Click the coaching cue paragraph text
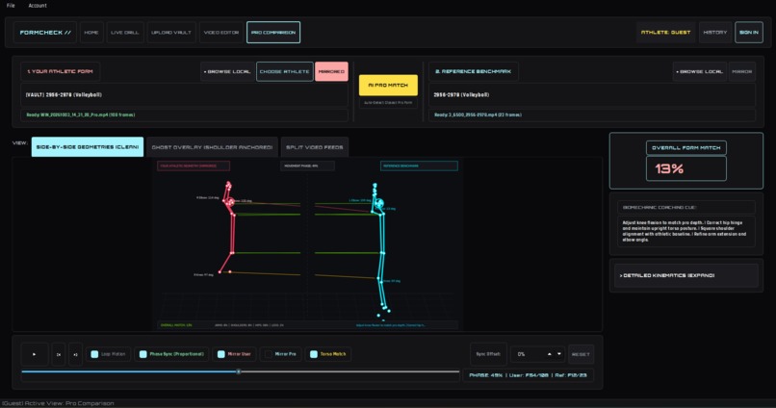This screenshot has height=408, width=776. click(685, 231)
